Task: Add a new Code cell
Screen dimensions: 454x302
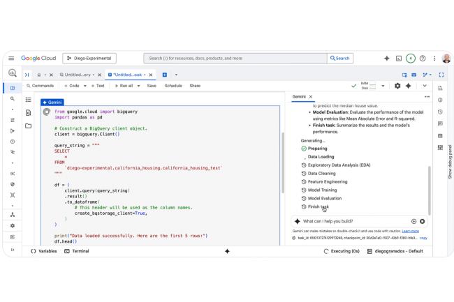Action: click(x=71, y=86)
